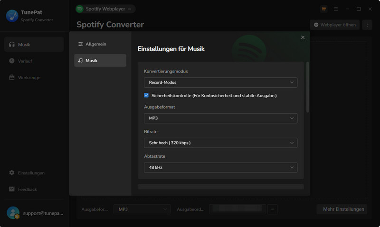Open the shopping cart icon
The width and height of the screenshot is (380, 227).
click(324, 9)
